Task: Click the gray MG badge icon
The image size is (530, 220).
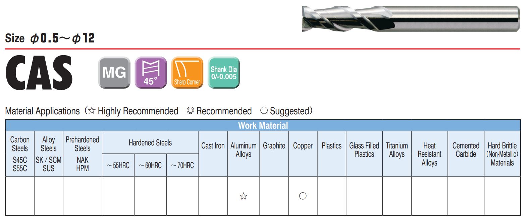Action: 114,73
